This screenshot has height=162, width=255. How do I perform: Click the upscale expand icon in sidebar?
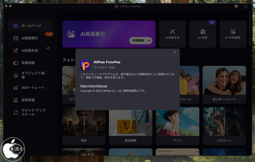[16, 112]
